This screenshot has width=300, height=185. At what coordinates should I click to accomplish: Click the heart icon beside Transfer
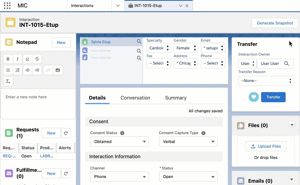click(x=254, y=97)
